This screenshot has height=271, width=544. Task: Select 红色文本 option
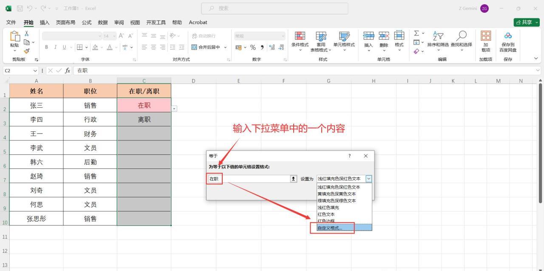coord(344,214)
